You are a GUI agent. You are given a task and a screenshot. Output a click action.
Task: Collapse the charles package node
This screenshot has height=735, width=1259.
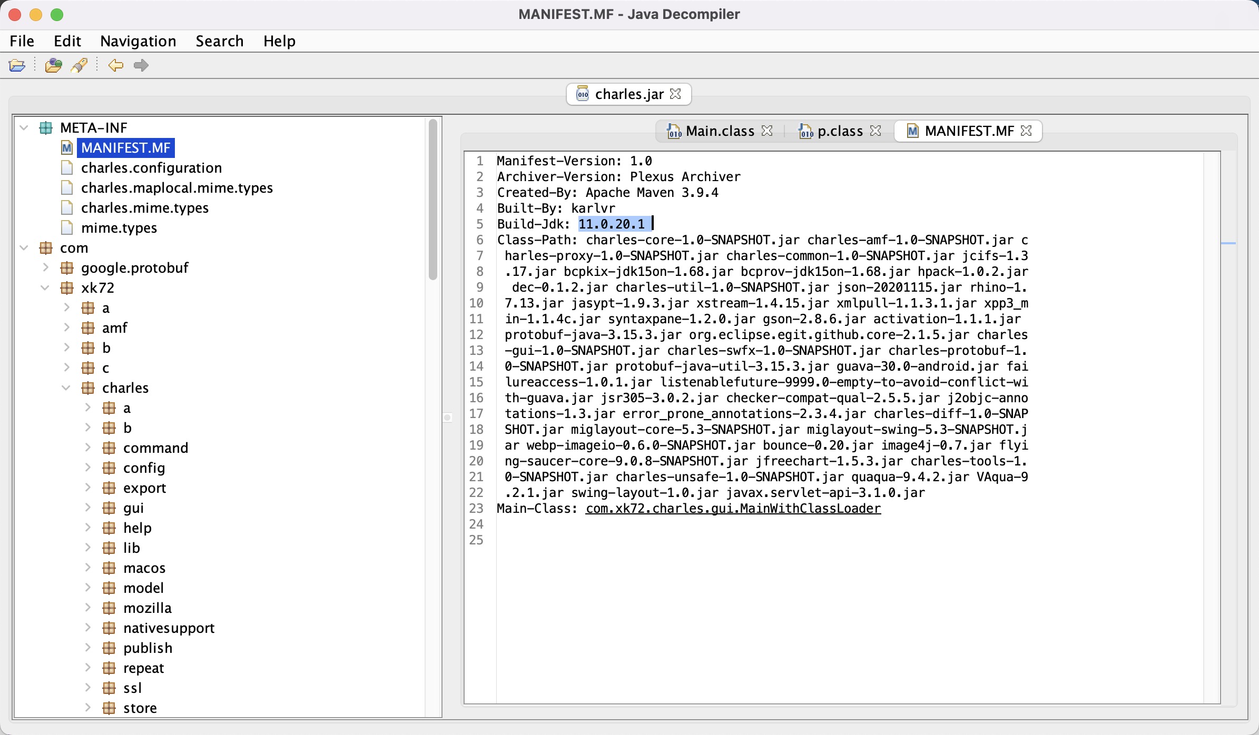tap(66, 388)
